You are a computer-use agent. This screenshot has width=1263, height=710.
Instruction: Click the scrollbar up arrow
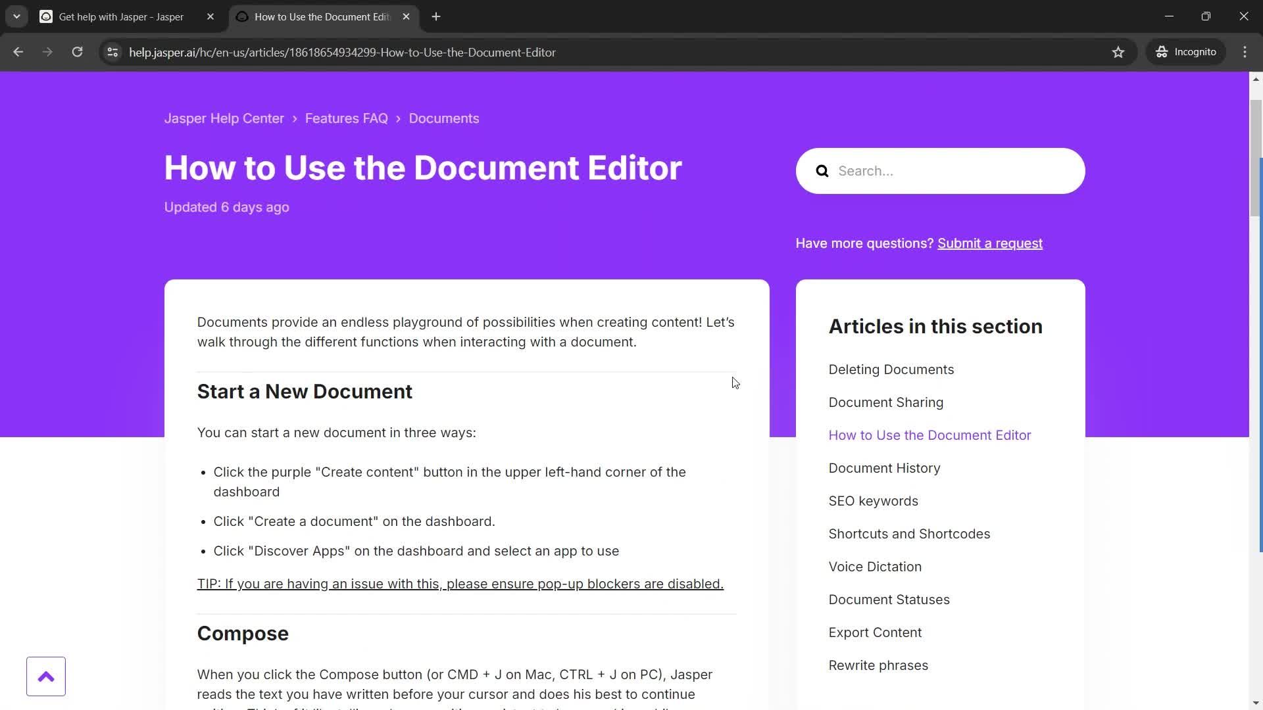[x=1256, y=79]
